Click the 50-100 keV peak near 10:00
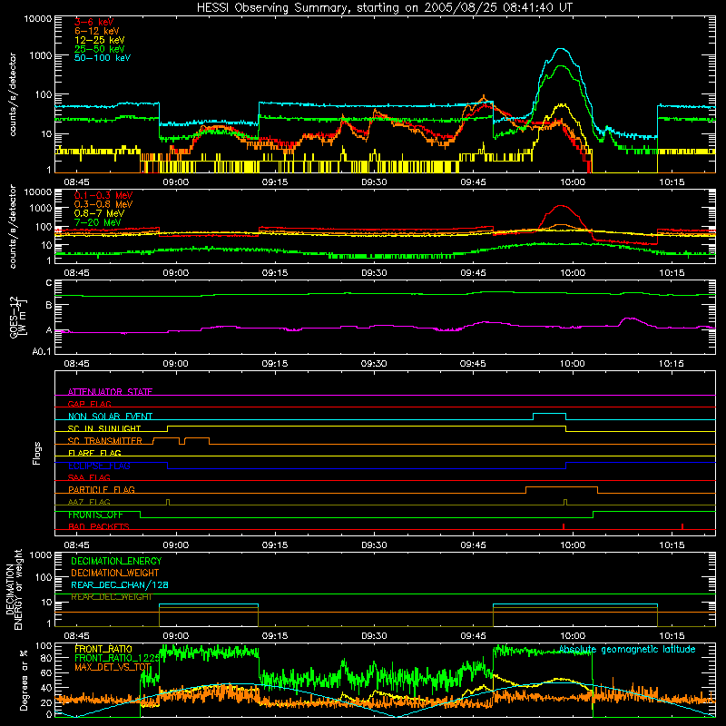The image size is (726, 726). click(x=561, y=49)
